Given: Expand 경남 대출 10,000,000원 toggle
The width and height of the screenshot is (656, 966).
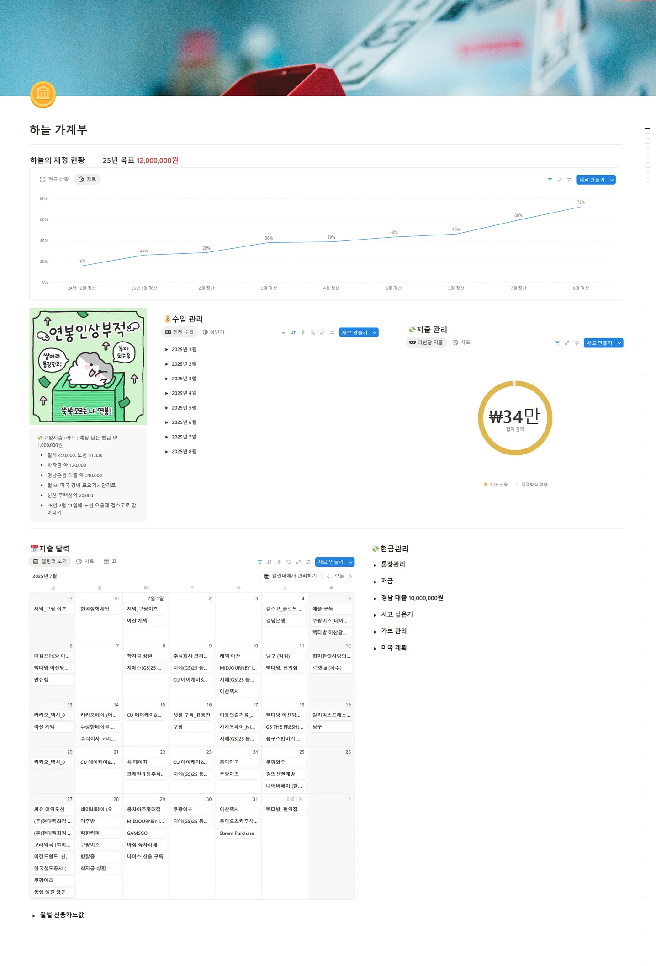Looking at the screenshot, I should (x=375, y=598).
